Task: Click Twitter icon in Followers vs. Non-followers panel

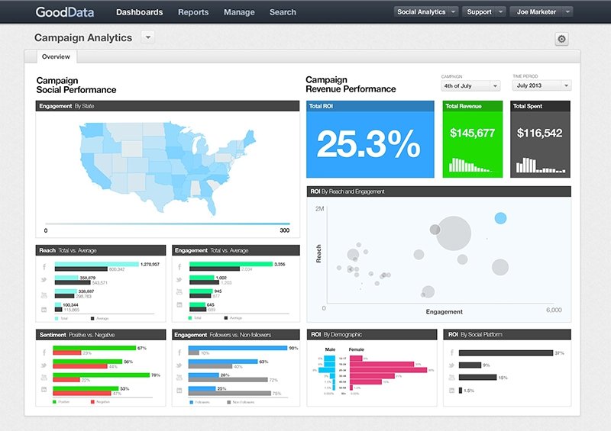Action: click(179, 365)
